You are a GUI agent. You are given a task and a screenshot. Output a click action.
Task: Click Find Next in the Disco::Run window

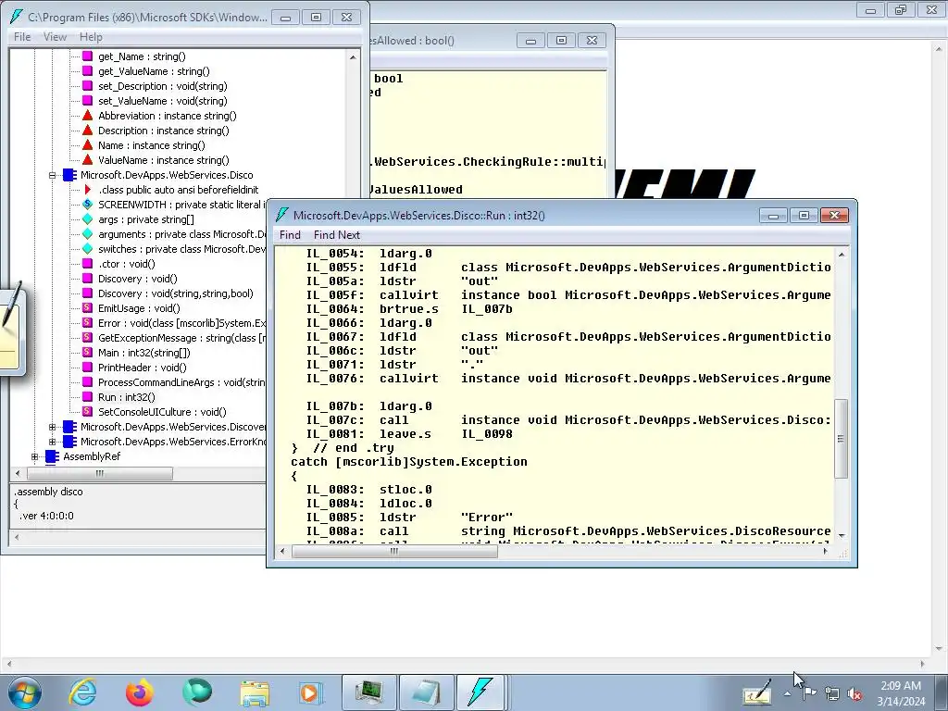(337, 234)
